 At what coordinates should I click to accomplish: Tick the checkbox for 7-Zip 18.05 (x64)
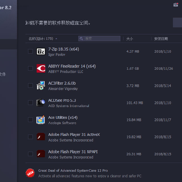tap(30, 52)
